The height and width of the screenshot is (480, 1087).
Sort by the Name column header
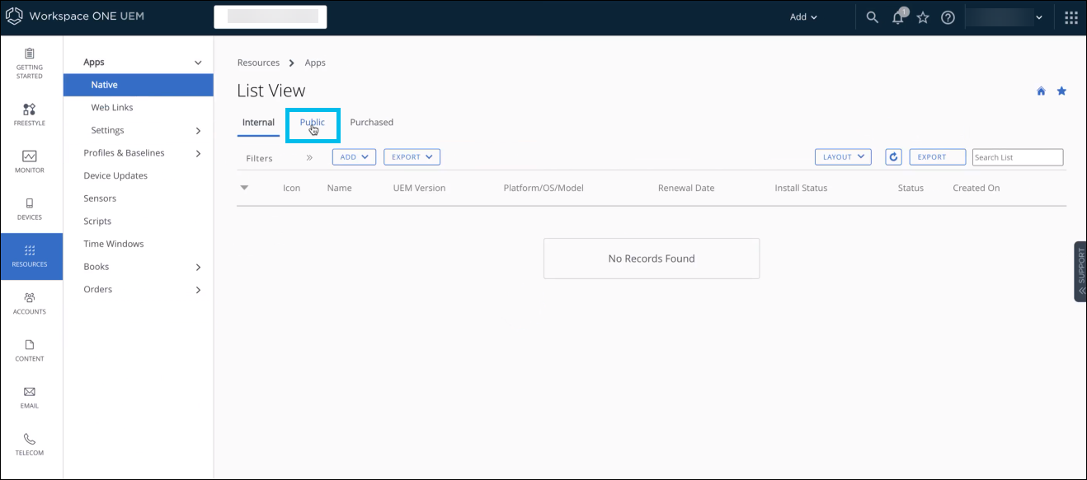pos(340,189)
